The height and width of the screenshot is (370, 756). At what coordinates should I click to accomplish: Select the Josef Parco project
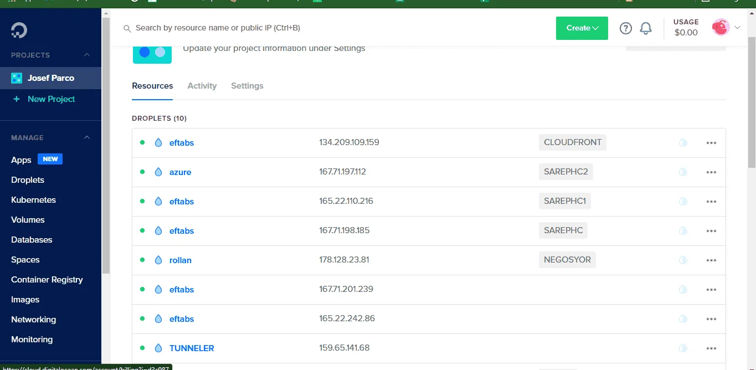50,78
